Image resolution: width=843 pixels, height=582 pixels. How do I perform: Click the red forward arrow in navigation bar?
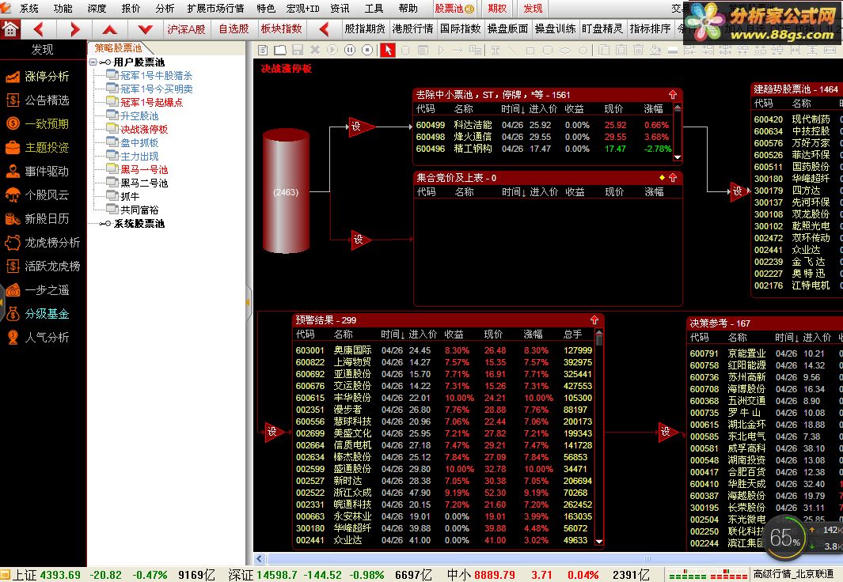pos(74,29)
